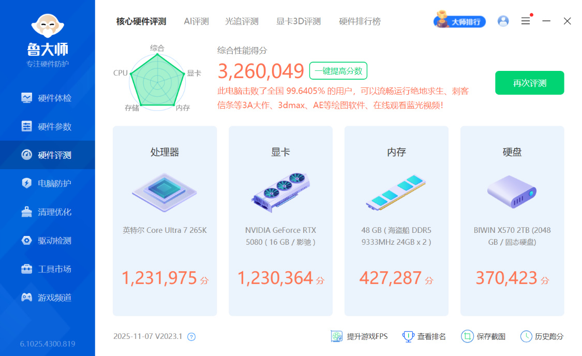Click the BIWIN X570 2TB text
The height and width of the screenshot is (356, 582).
point(512,236)
